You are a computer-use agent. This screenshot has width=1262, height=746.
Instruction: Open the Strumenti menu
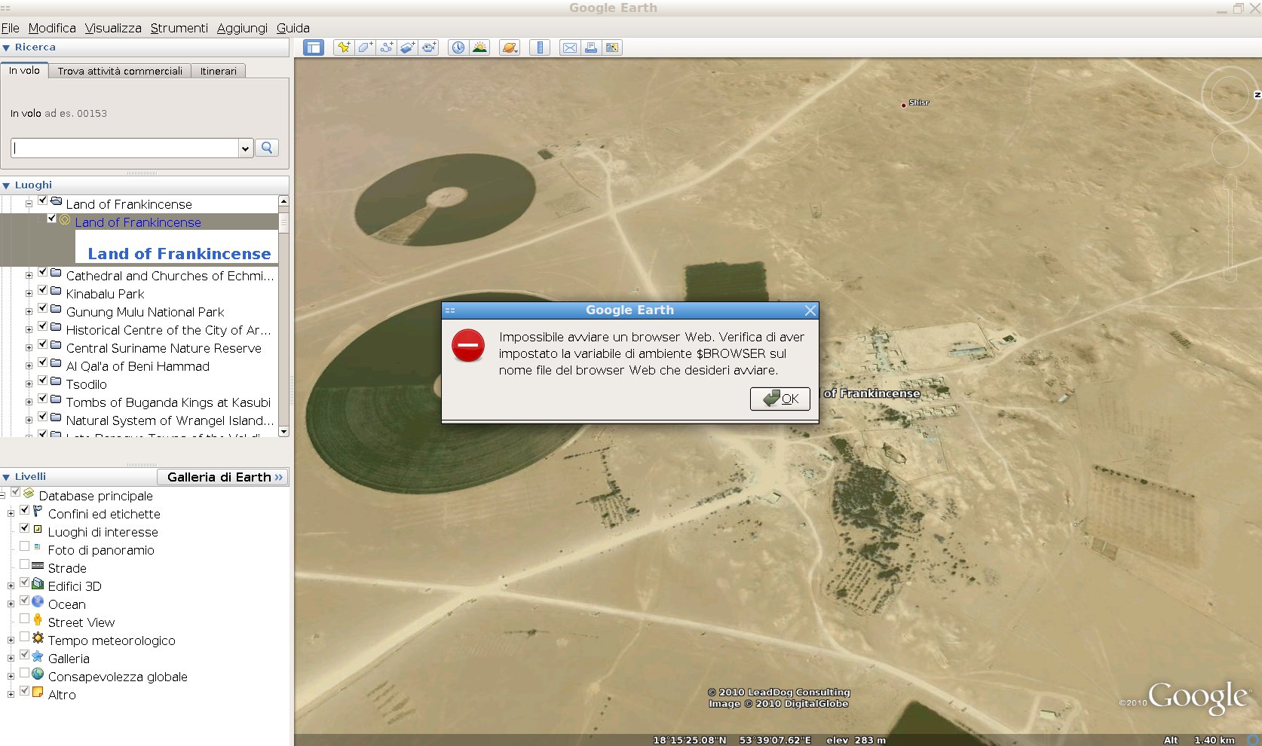click(x=179, y=28)
